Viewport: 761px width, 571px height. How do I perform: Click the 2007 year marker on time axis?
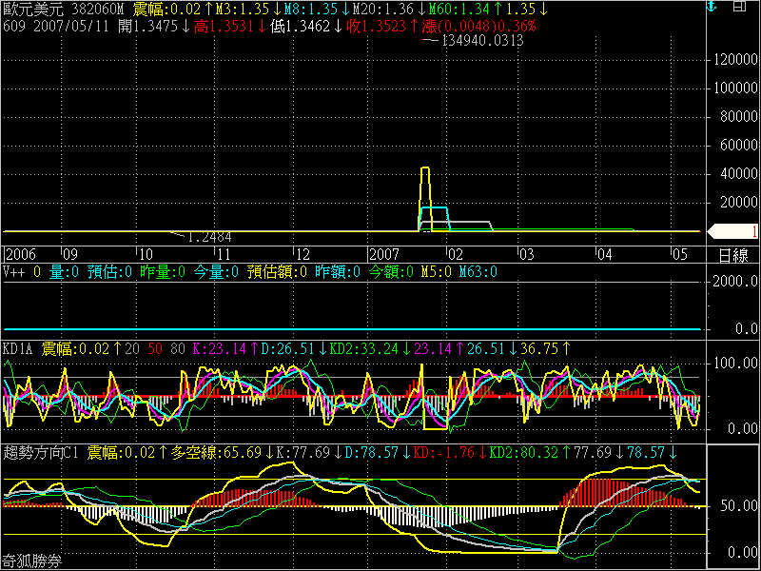point(384,255)
